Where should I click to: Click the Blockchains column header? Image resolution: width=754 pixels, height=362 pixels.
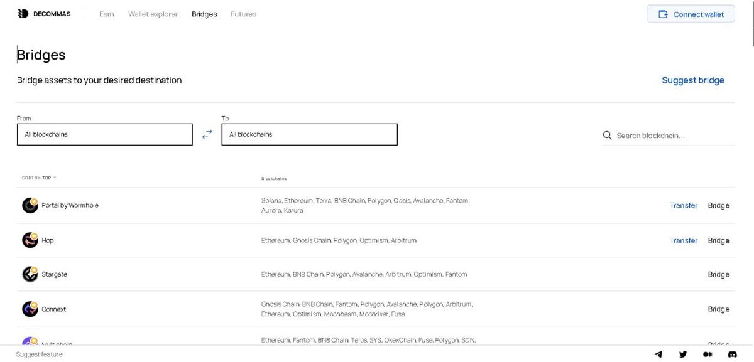tap(274, 179)
